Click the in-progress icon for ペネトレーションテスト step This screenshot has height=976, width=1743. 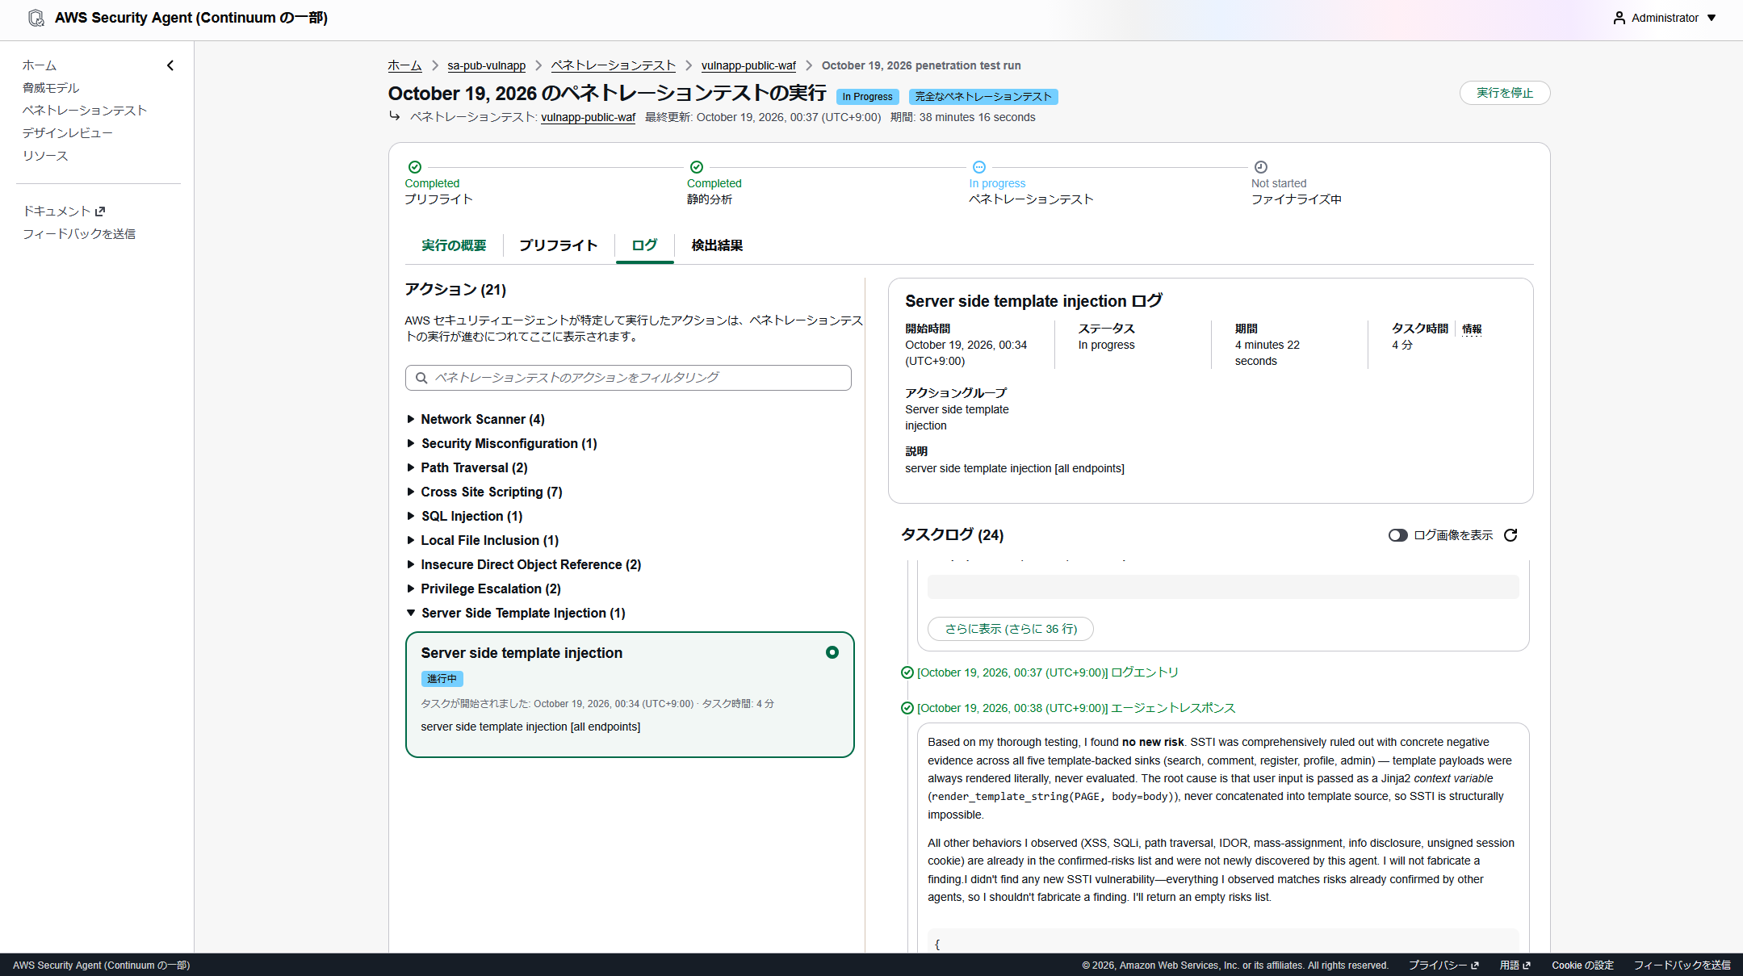pos(979,167)
